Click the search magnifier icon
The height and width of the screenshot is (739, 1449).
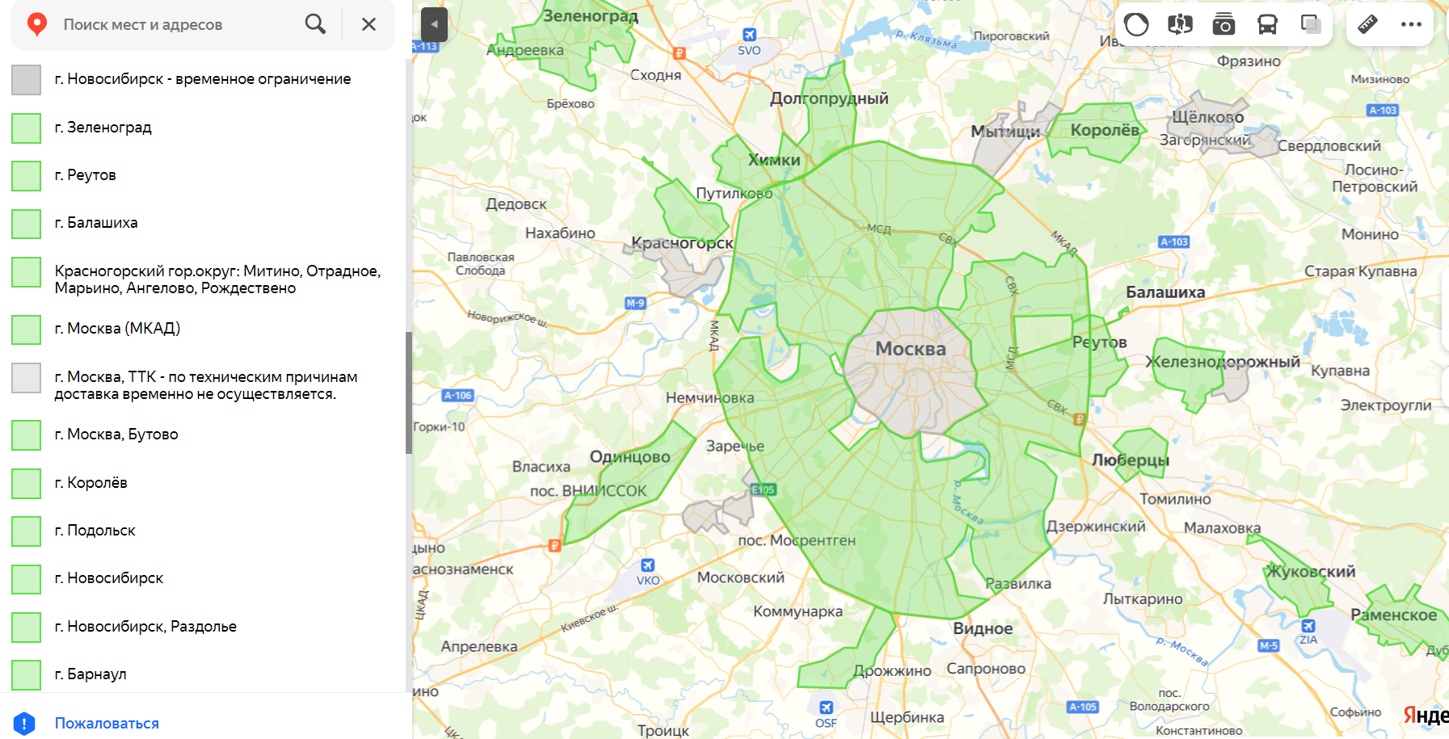315,24
